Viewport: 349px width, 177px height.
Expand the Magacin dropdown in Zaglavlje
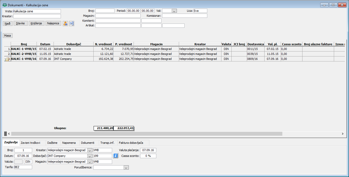point(90,162)
